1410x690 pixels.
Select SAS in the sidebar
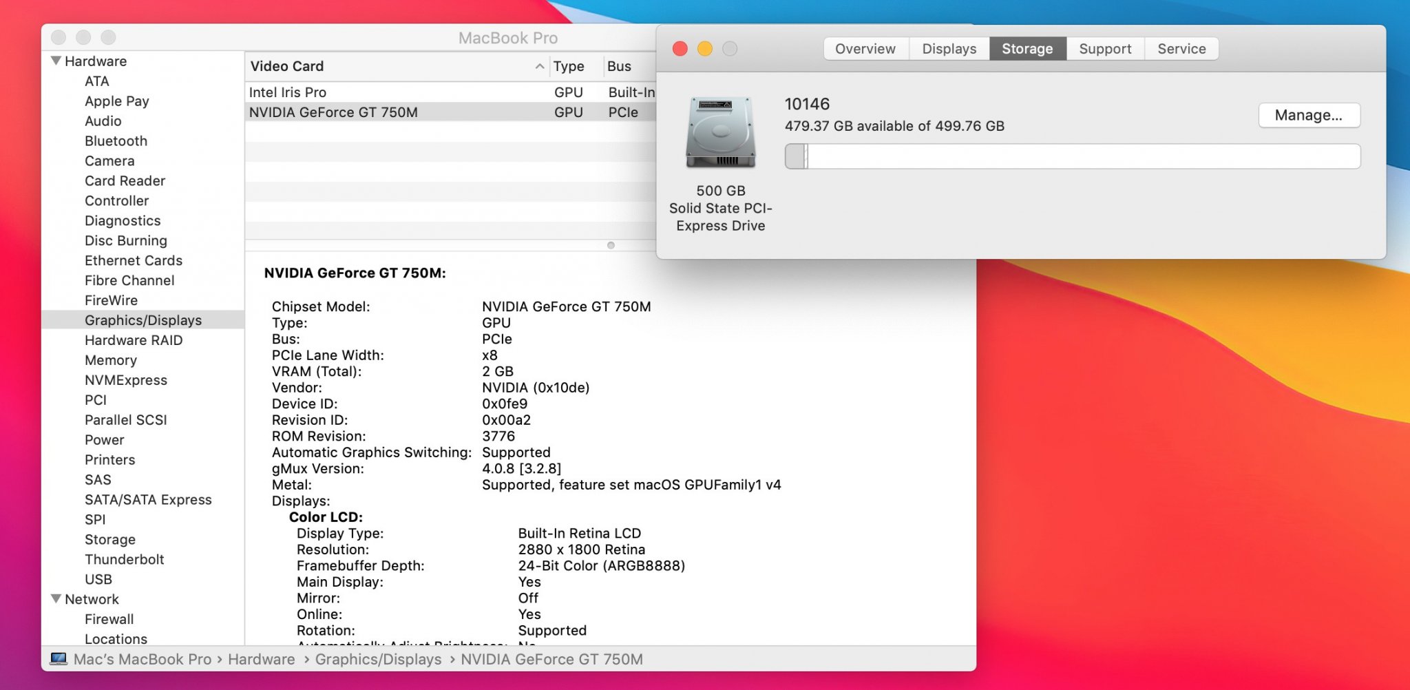98,480
